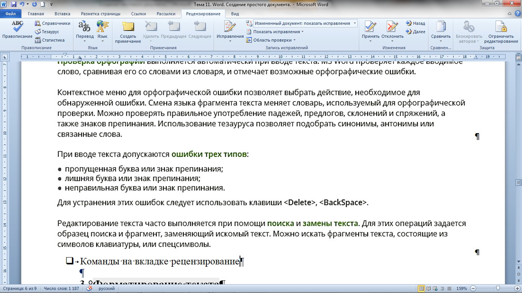Switch to Outline view in status bar
This screenshot has width=522, height=293.
click(x=443, y=289)
